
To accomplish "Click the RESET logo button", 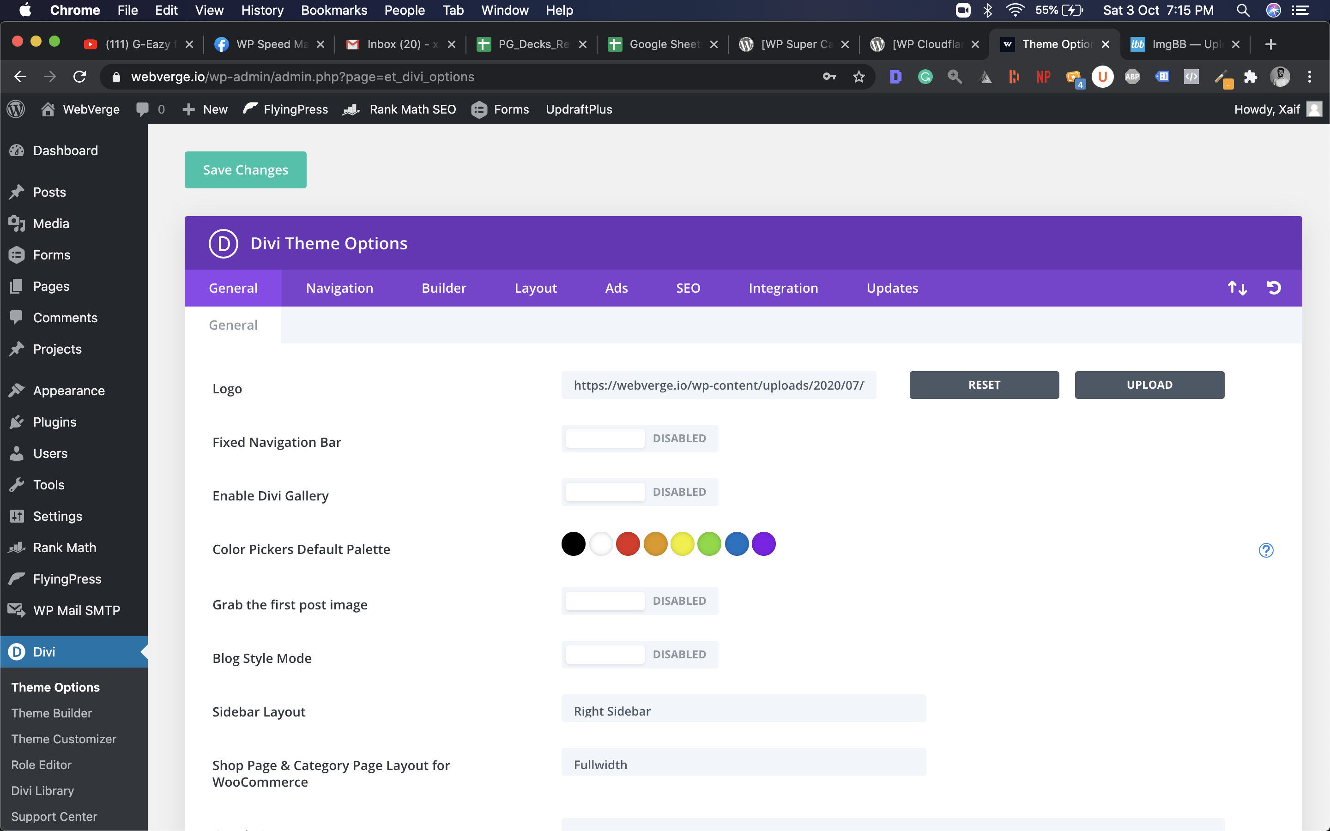I will 984,385.
